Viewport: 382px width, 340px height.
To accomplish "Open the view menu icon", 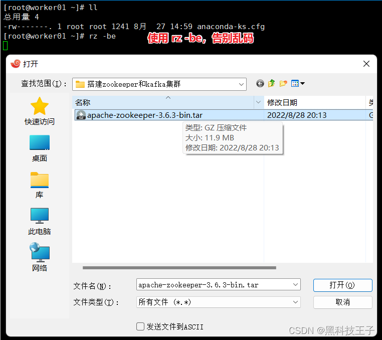I will point(298,83).
